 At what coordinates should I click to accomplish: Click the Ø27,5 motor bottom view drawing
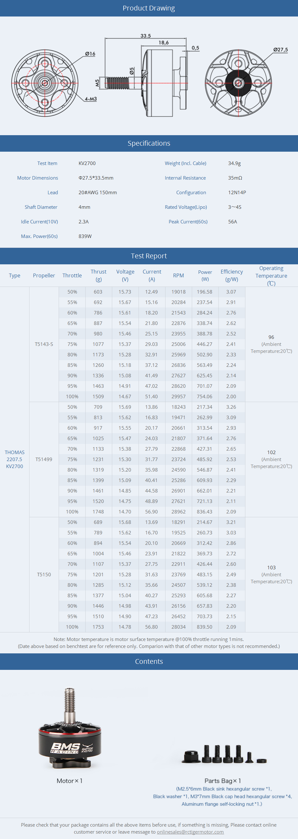coord(238,83)
